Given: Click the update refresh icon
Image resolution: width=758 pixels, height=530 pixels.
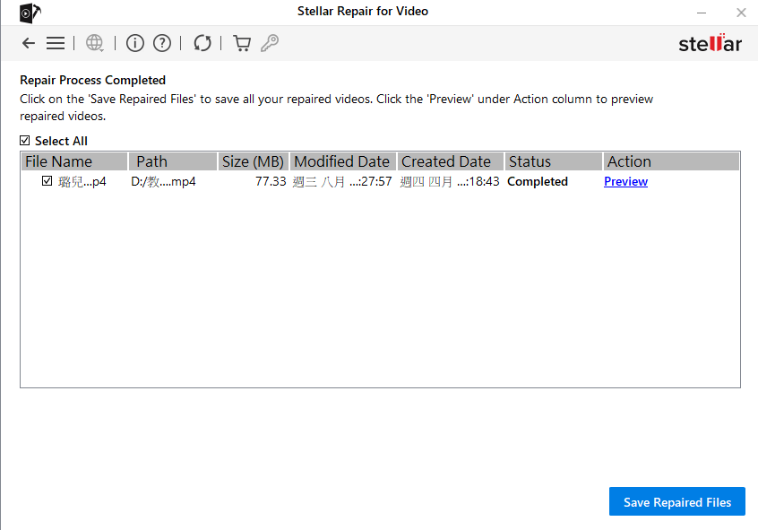Looking at the screenshot, I should click(x=202, y=43).
